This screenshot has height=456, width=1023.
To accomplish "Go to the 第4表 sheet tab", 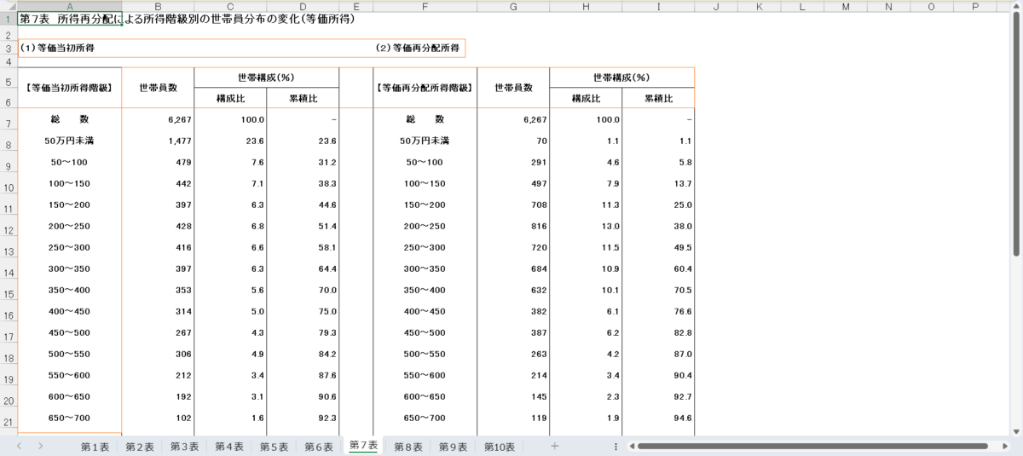I will point(229,447).
